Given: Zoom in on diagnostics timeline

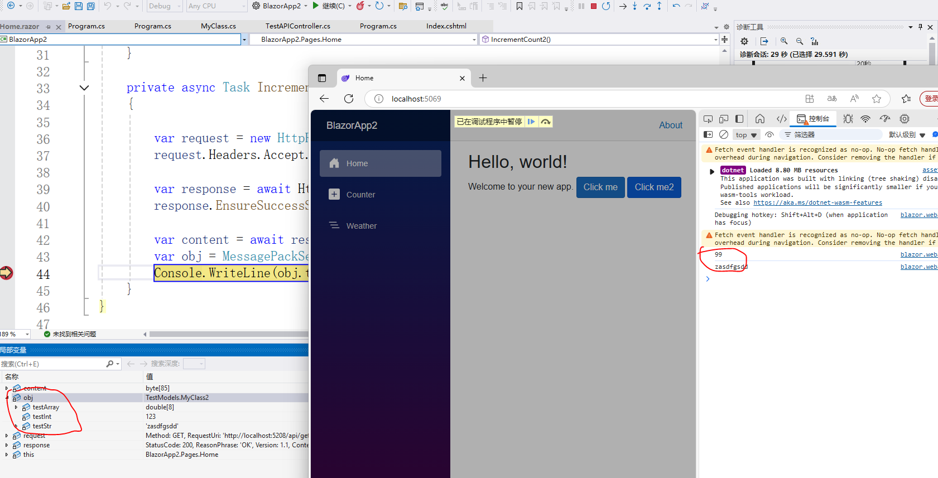Looking at the screenshot, I should coord(784,41).
